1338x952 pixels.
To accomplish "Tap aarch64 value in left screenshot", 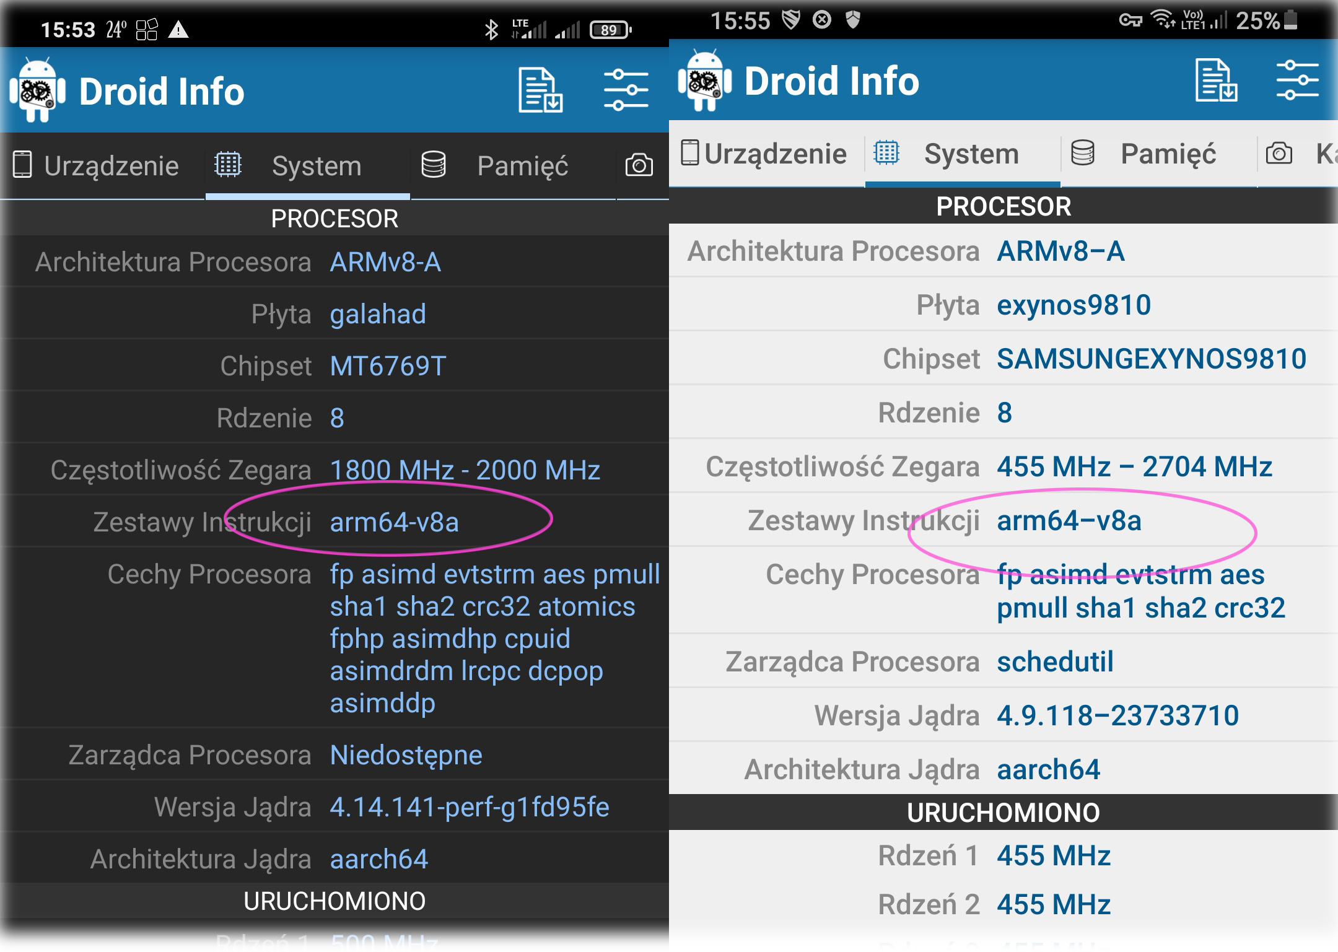I will point(379,859).
